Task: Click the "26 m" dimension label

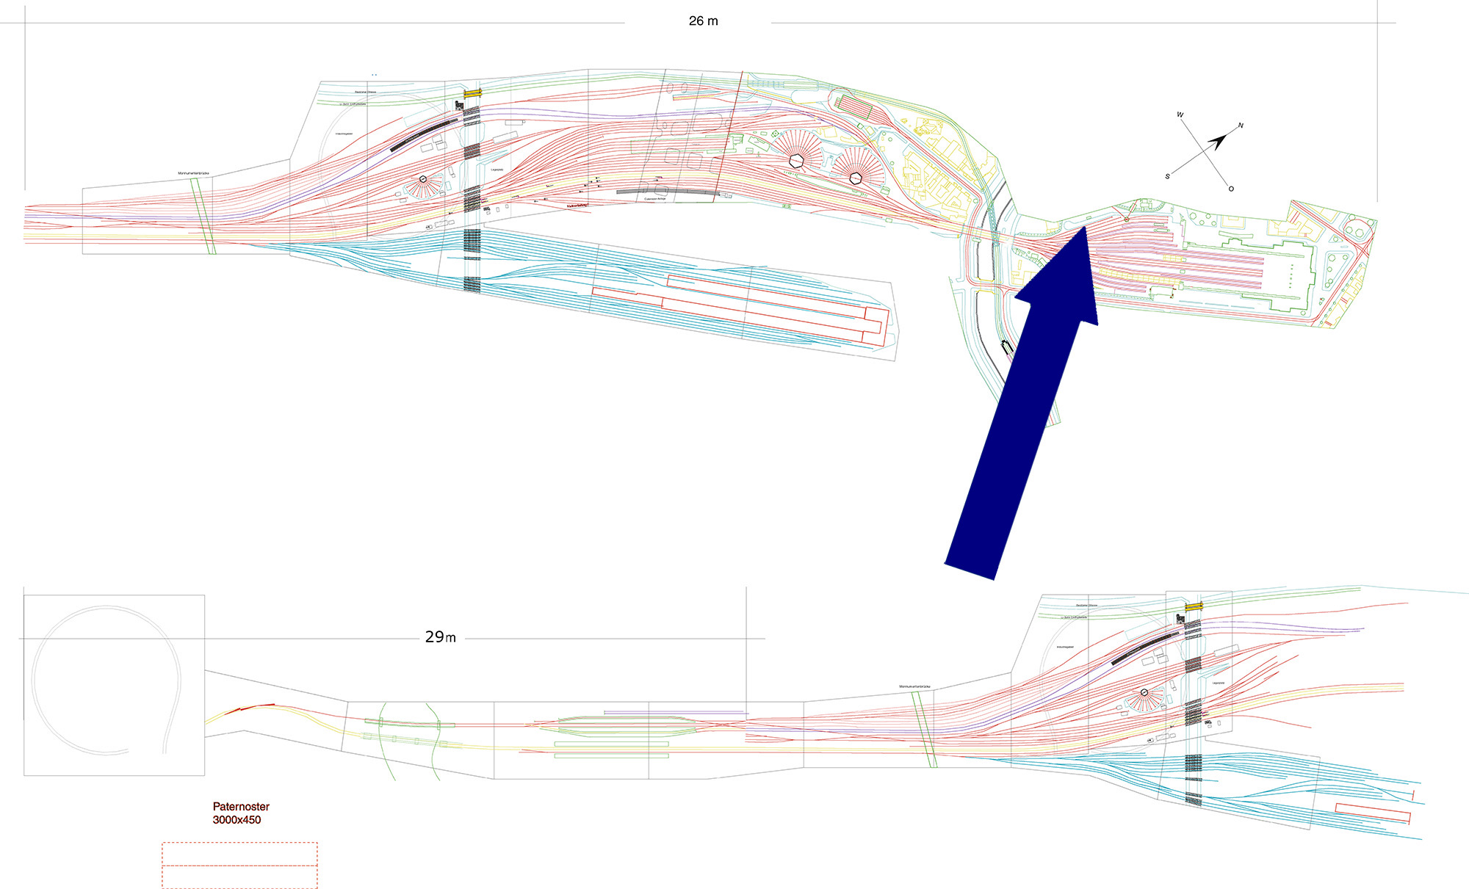Action: (x=703, y=21)
